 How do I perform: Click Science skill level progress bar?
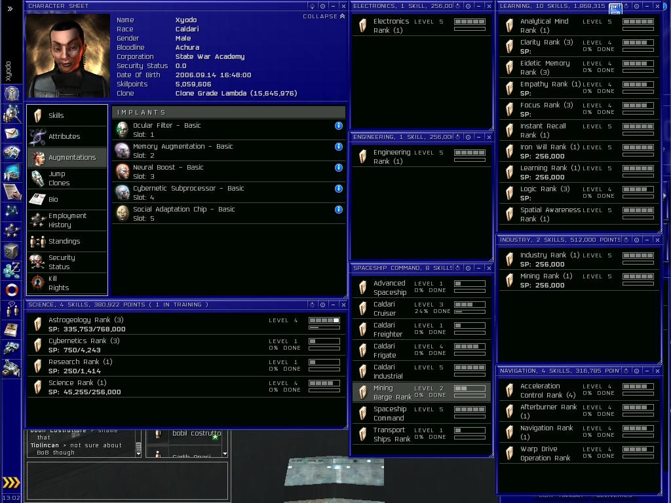coord(324,383)
